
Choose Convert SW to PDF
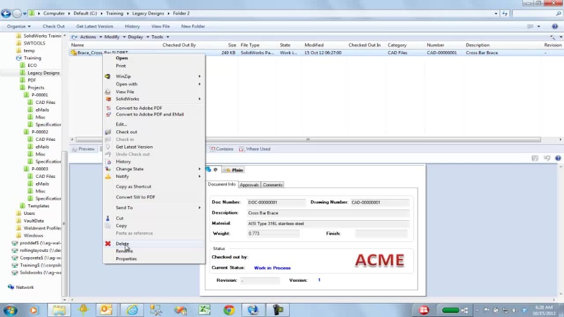[135, 197]
